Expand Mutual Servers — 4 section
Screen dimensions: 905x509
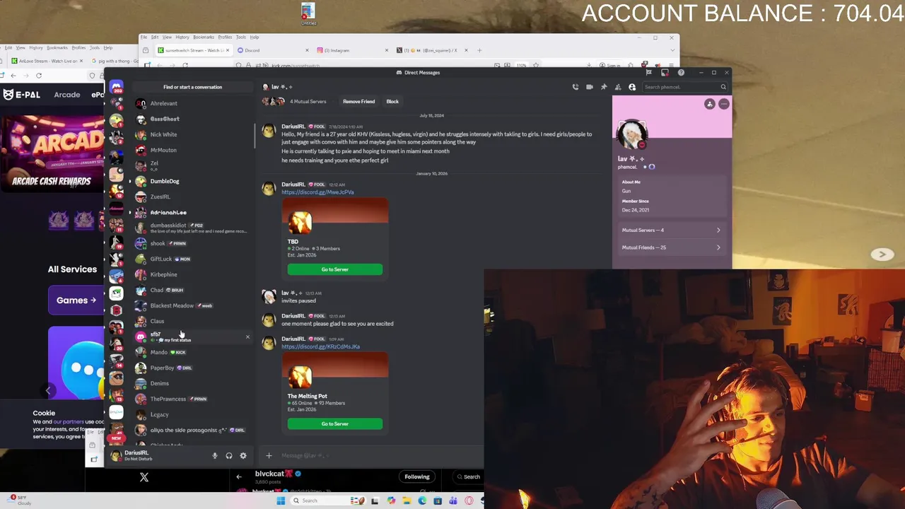point(671,230)
